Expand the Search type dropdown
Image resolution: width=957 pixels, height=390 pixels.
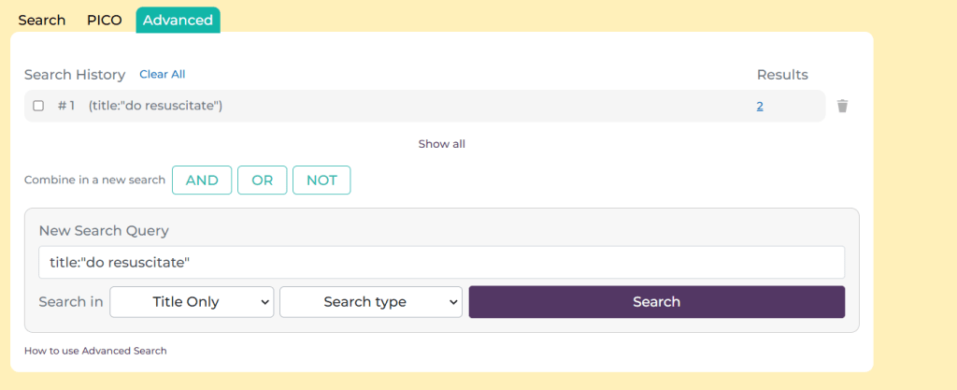point(371,302)
